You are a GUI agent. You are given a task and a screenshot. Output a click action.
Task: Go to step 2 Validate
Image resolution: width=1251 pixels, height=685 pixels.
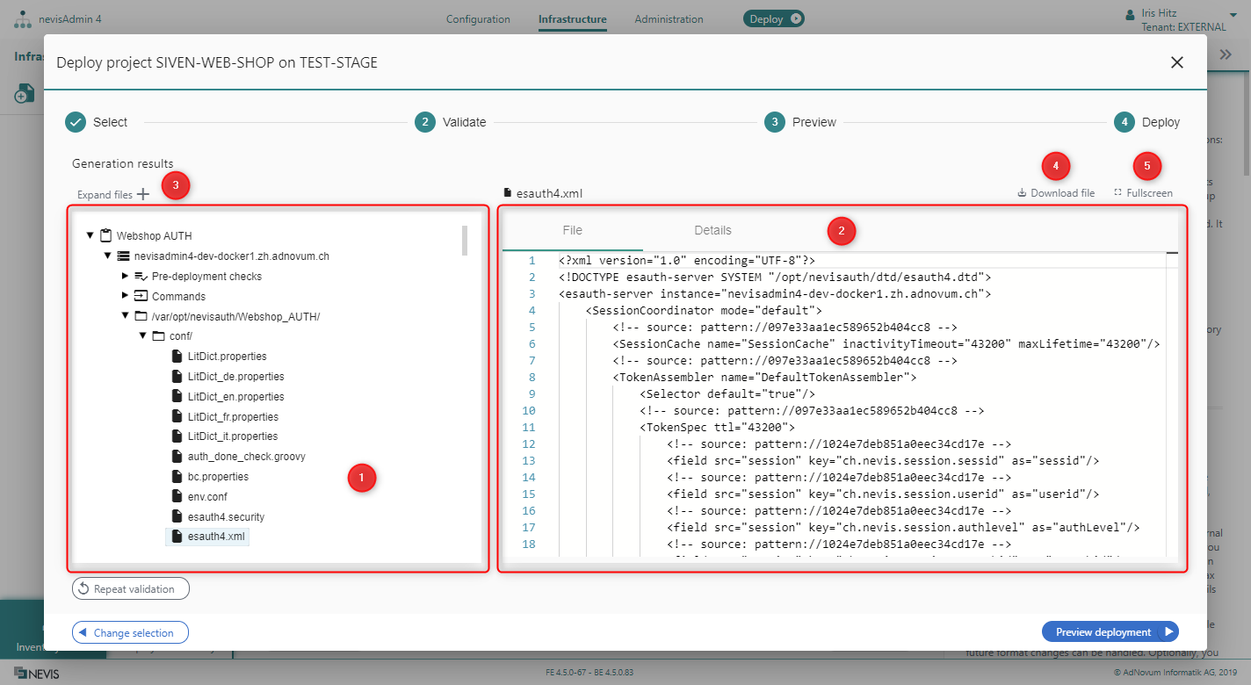click(451, 122)
